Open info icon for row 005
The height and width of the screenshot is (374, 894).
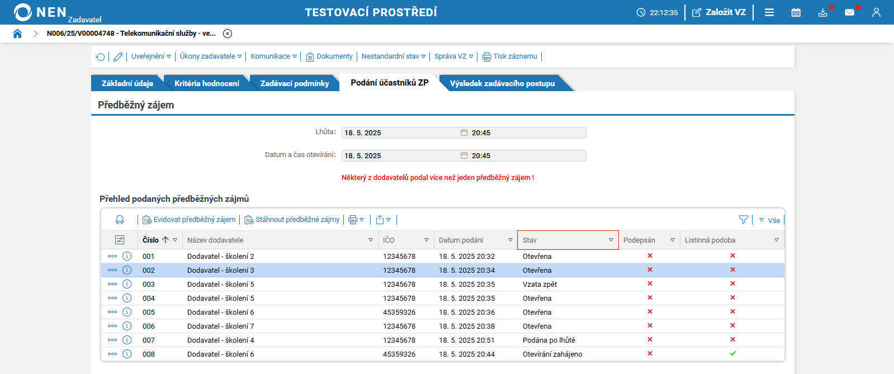click(x=127, y=312)
